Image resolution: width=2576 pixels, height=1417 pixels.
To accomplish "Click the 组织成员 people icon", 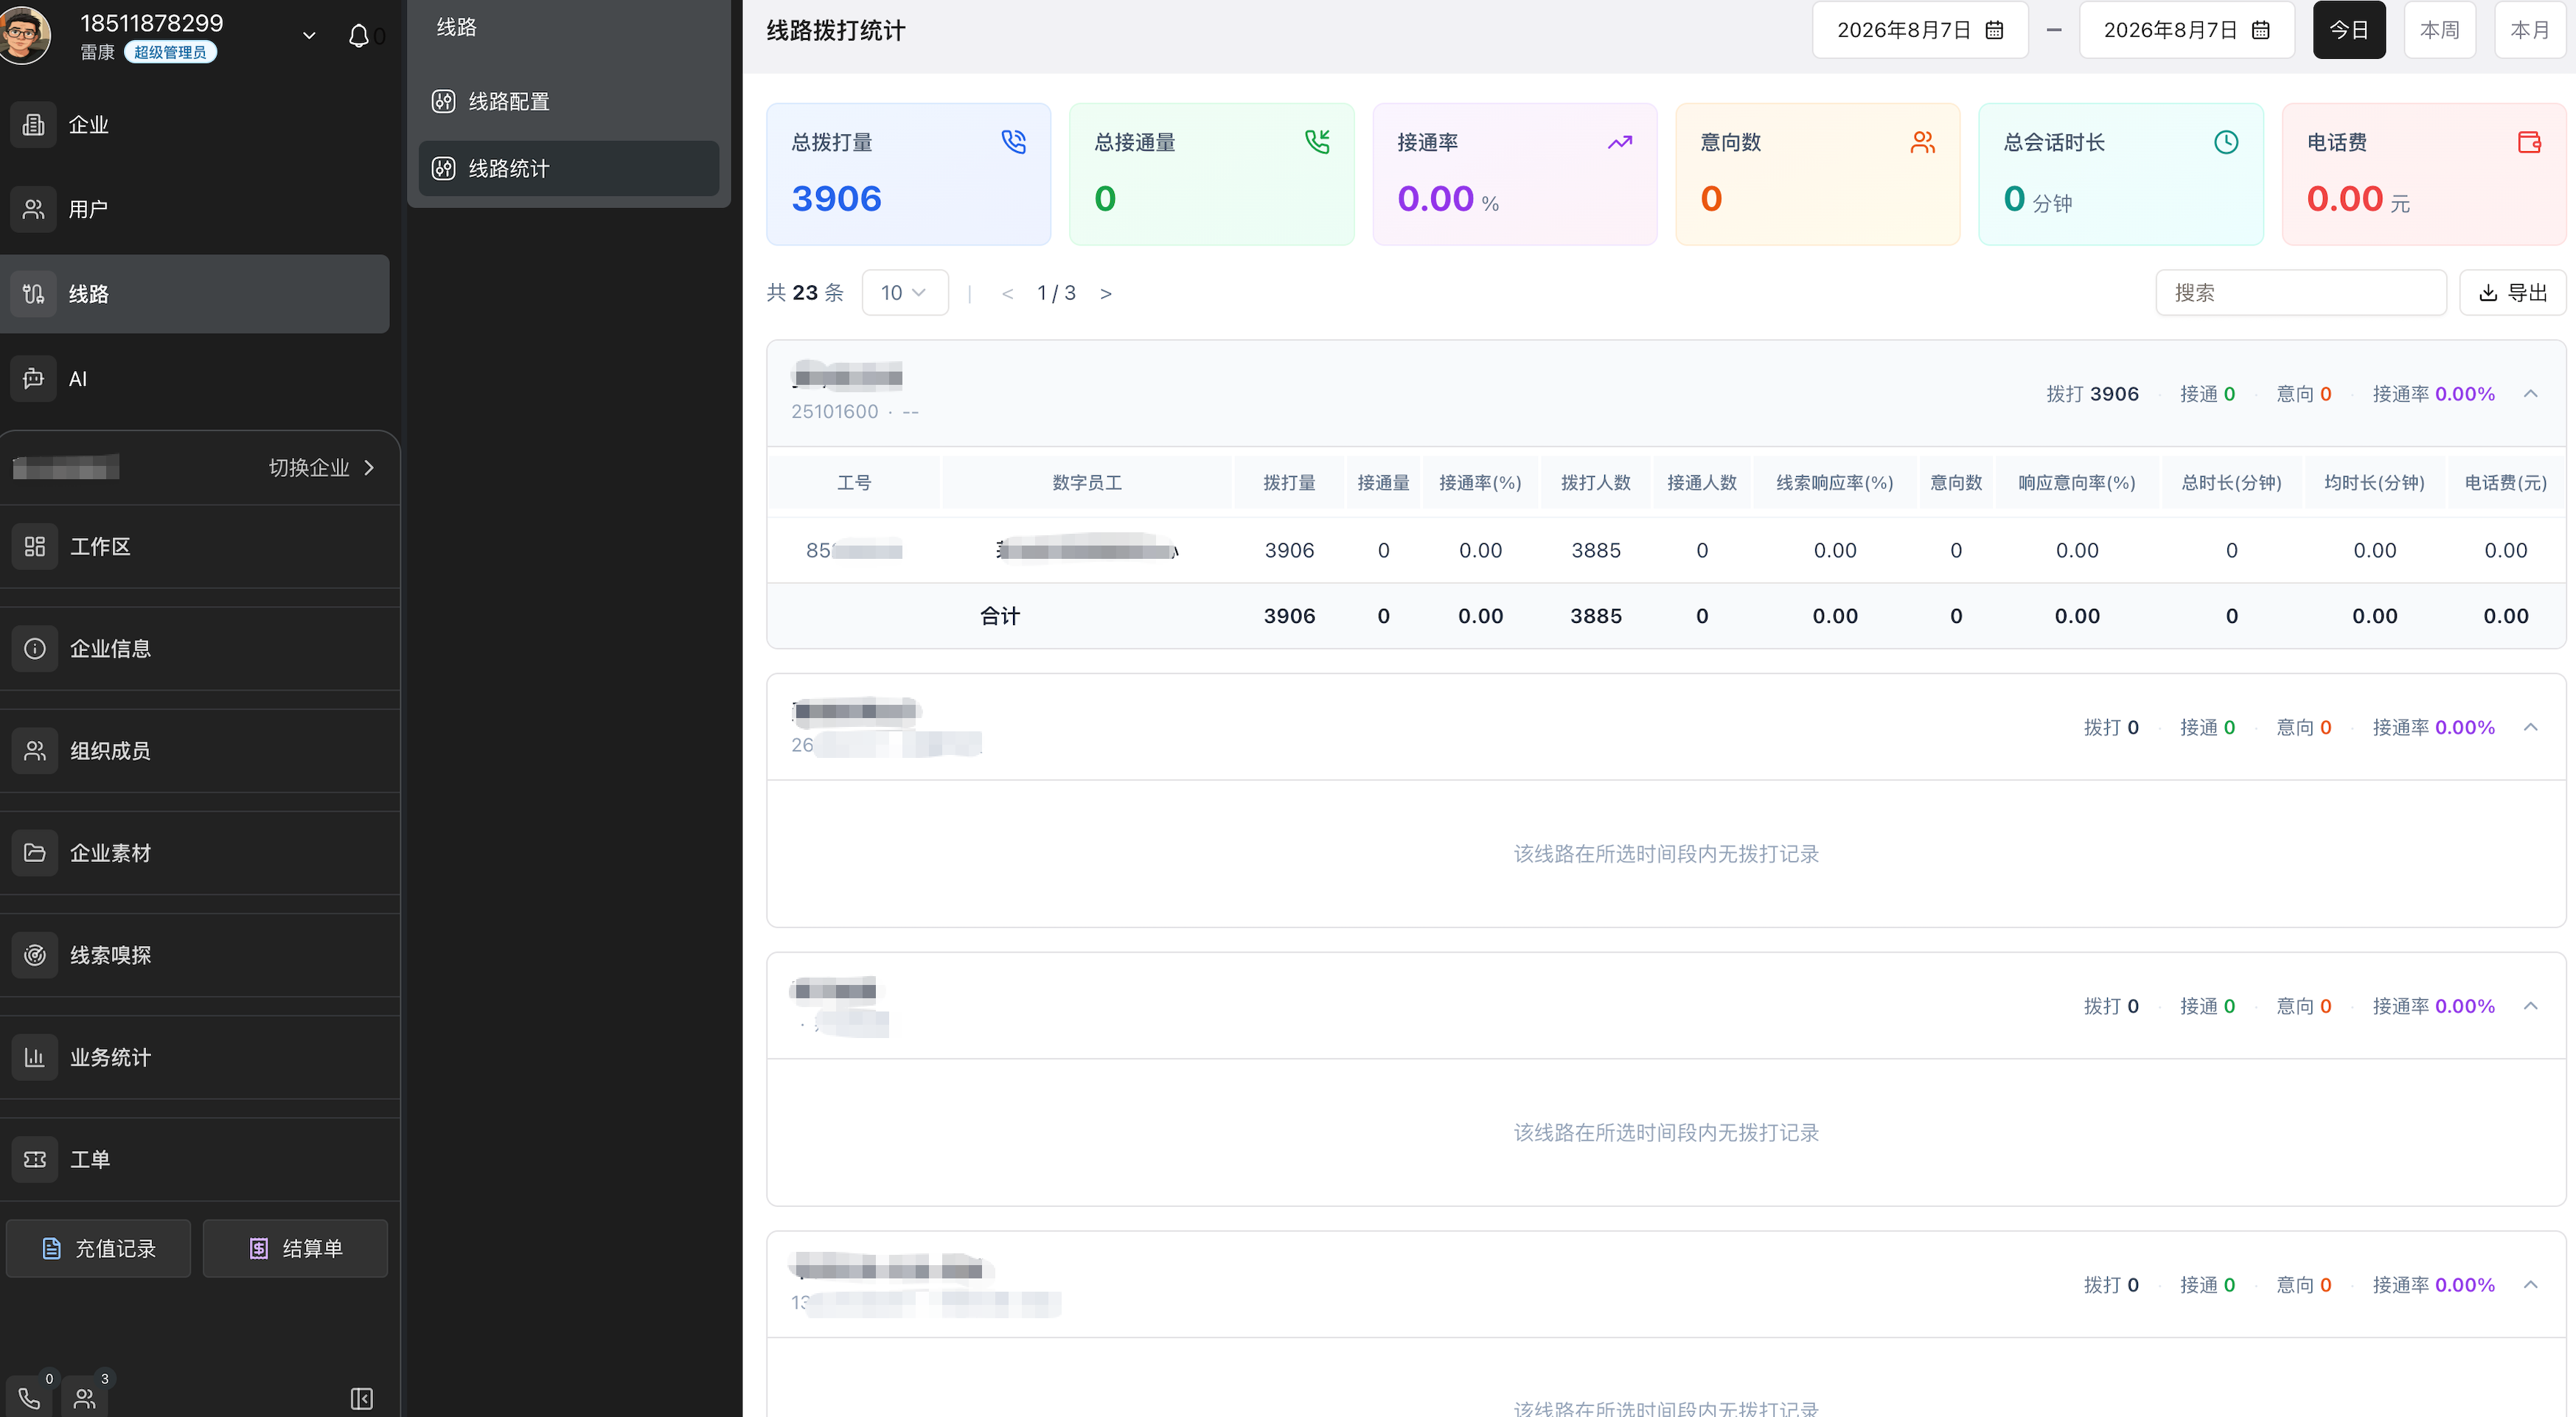I will 35,750.
